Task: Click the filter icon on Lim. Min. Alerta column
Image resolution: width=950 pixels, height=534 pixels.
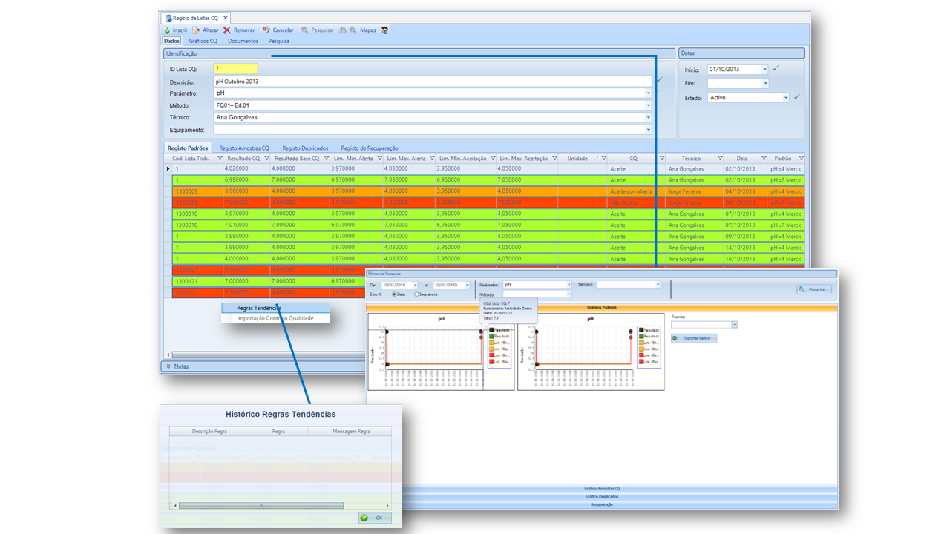Action: tap(379, 159)
